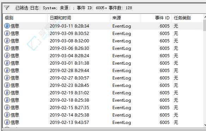Click info icon for 2019-03-06 8:26:30 event
Screen dimensions: 206x131
(7, 48)
